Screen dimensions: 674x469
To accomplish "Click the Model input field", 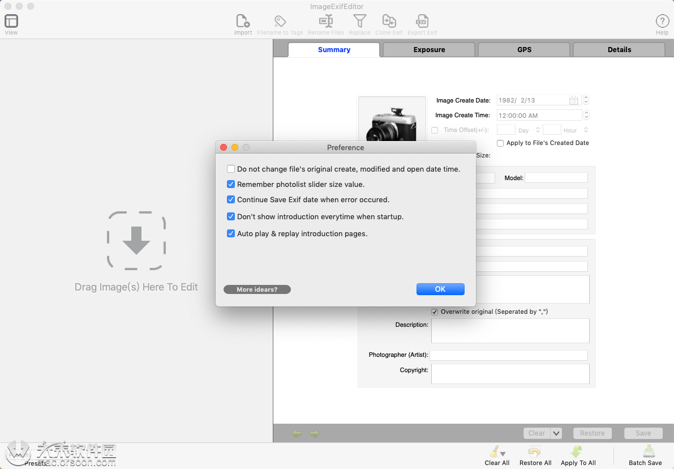I will click(x=556, y=178).
